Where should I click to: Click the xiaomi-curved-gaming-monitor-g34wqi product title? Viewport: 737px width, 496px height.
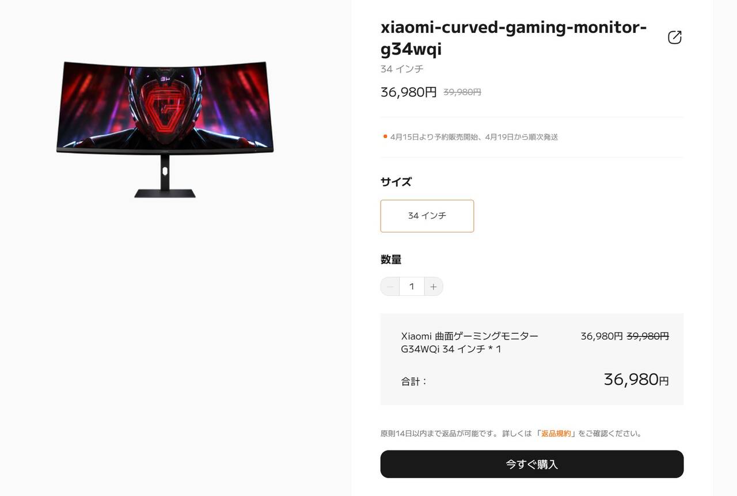[514, 38]
